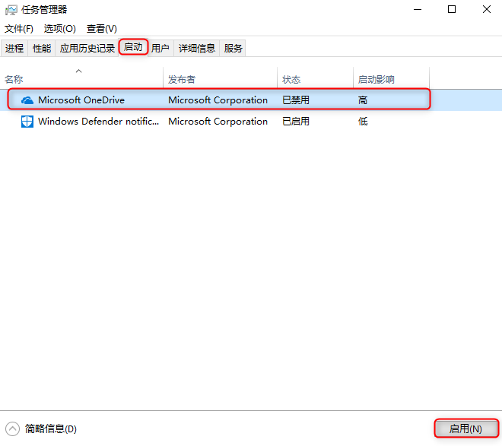
Task: Click the 低 startup impact cell
Action: pos(363,122)
